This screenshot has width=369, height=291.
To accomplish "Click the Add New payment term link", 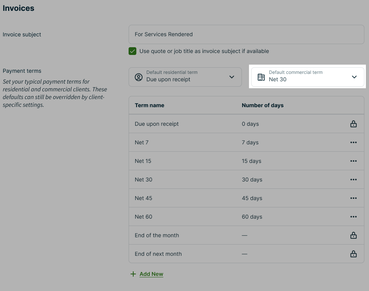I will [x=151, y=274].
